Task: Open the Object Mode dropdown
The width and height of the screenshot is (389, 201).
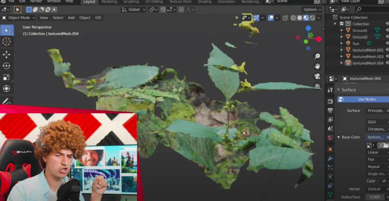Action: tap(18, 18)
